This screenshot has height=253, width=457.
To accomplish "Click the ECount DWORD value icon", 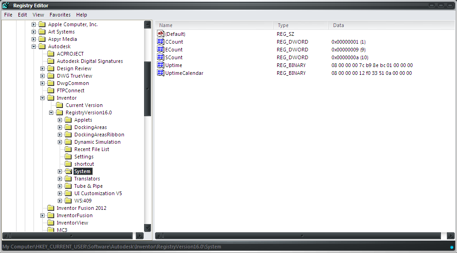I will coord(160,49).
